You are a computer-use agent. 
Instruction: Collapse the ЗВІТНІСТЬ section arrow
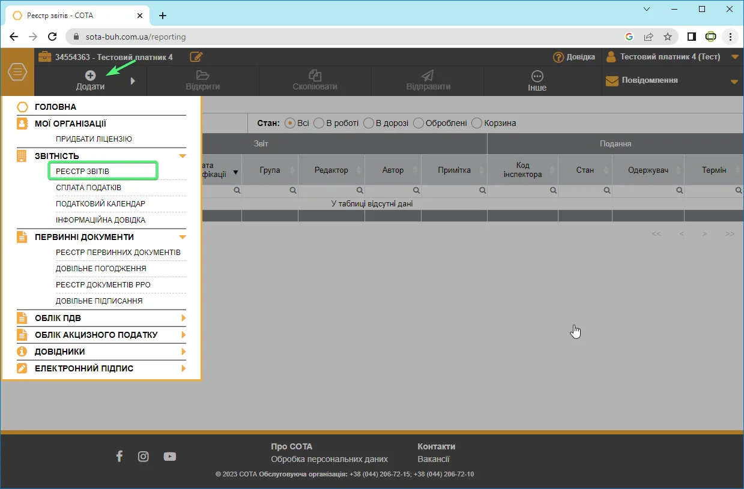click(x=183, y=156)
